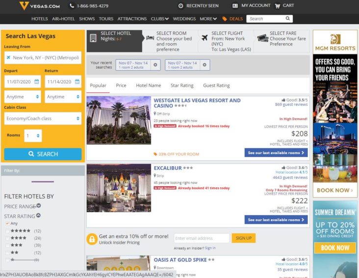Open the shopping cart icon
Screen dimensions: 359x278
point(277,6)
